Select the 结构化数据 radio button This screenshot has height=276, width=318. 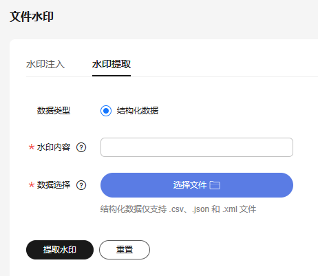(x=106, y=111)
